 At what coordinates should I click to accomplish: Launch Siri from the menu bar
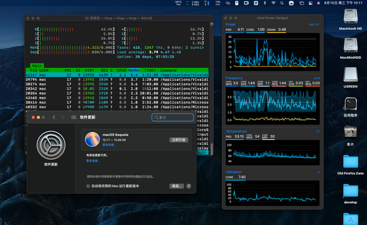[318, 3]
